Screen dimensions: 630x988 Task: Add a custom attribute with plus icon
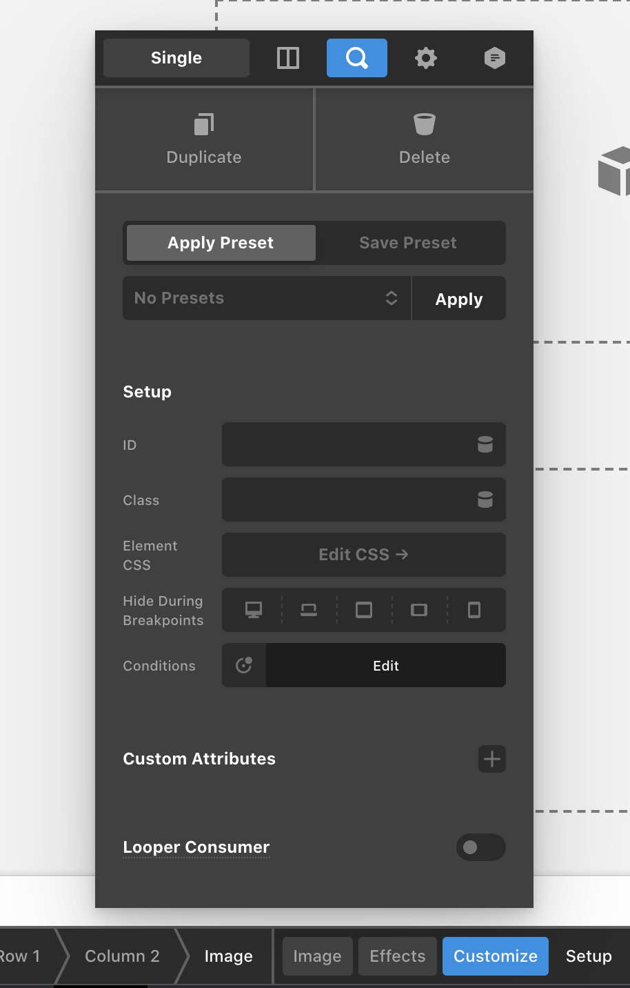pos(492,759)
